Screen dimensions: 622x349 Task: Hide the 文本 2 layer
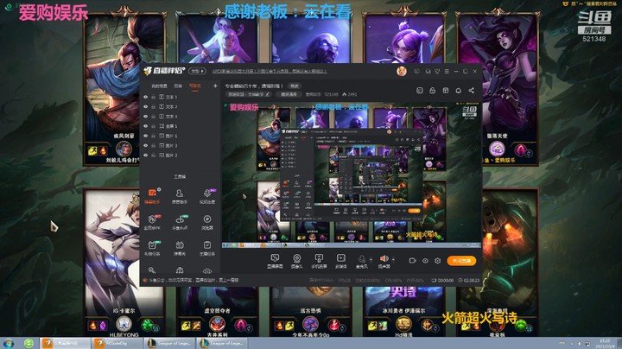tap(146, 106)
